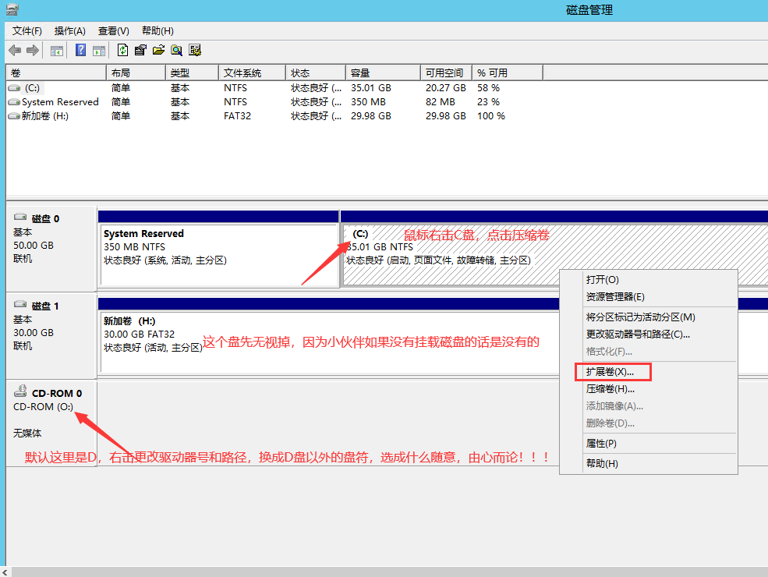The width and height of the screenshot is (768, 577).
Task: Click the open folder toolbar icon
Action: coord(158,51)
